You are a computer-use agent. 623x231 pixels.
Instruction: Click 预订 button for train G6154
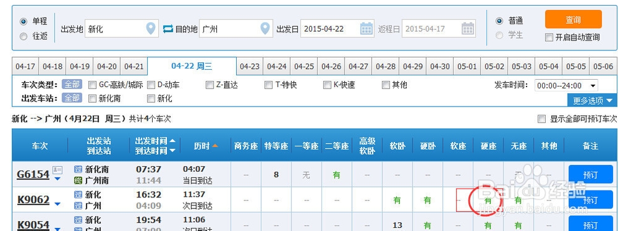(591, 174)
